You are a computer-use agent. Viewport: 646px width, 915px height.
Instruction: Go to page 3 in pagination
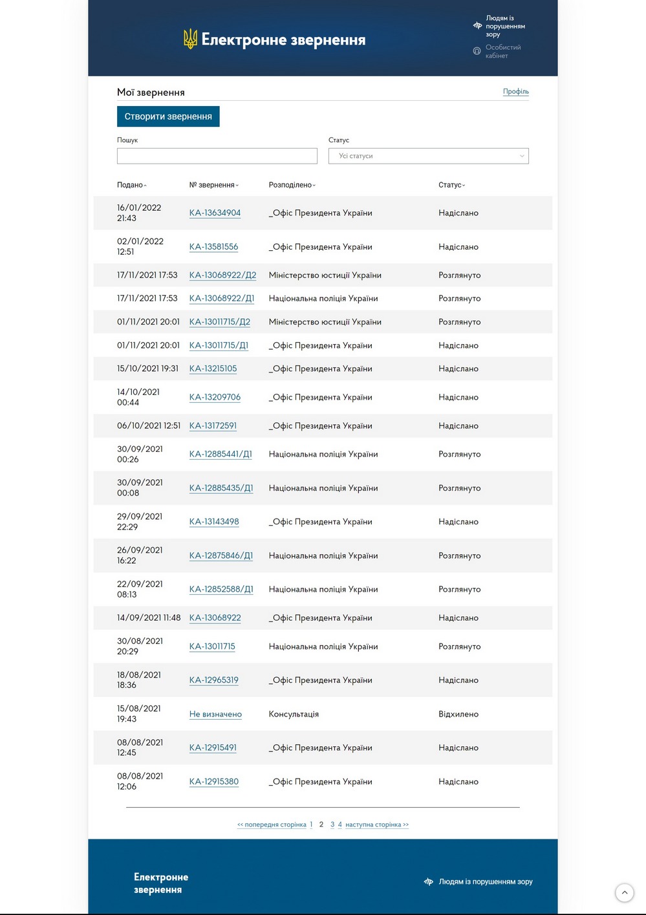point(332,824)
